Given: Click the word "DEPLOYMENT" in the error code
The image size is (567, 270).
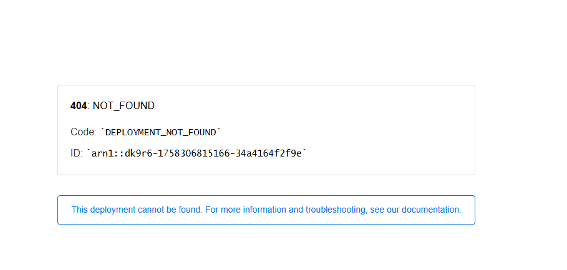Looking at the screenshot, I should click(x=130, y=132).
